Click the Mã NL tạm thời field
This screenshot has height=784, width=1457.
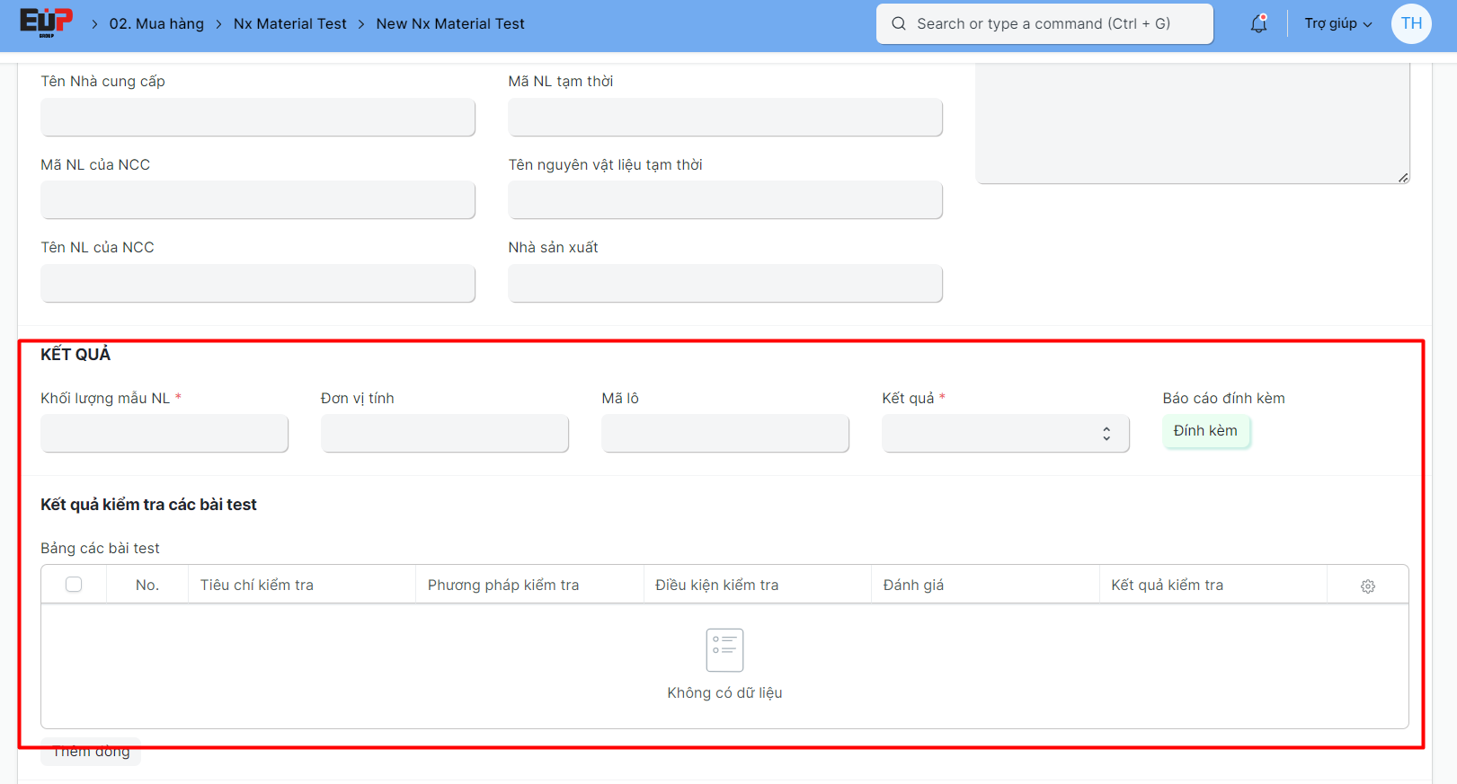pyautogui.click(x=724, y=118)
